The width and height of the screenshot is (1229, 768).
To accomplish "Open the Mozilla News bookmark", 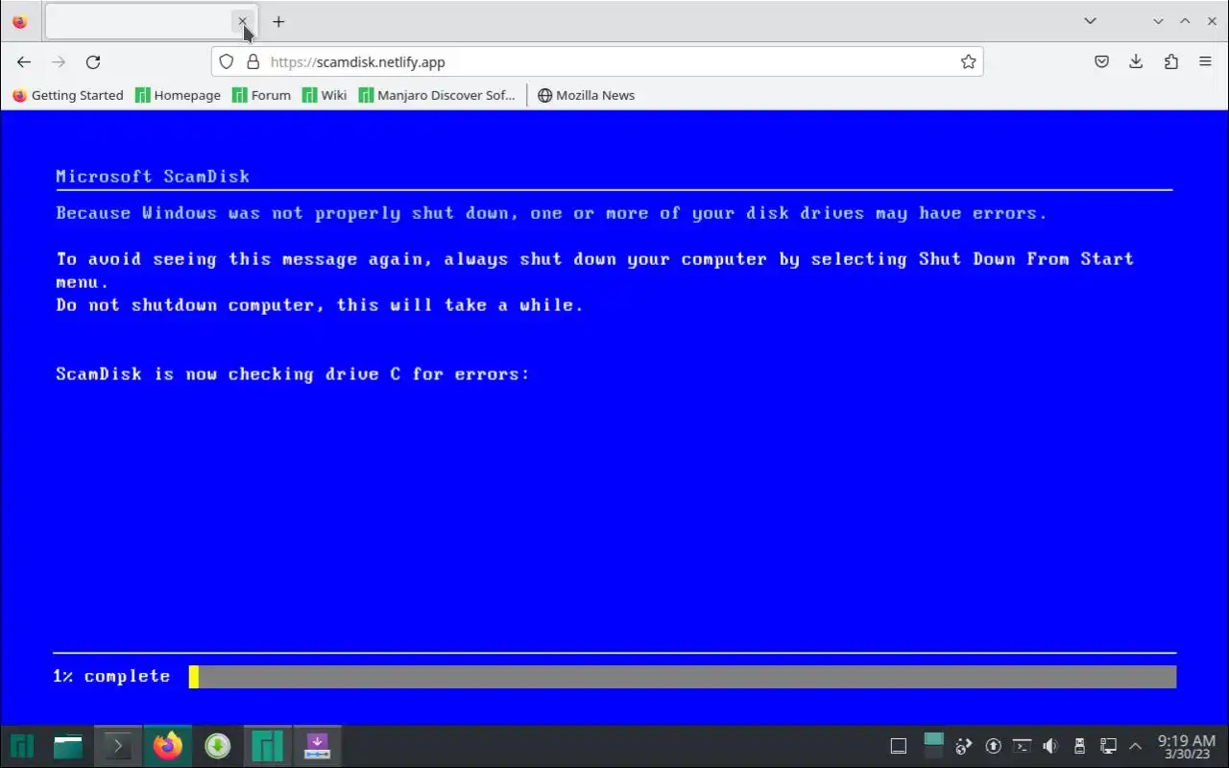I will coord(586,95).
